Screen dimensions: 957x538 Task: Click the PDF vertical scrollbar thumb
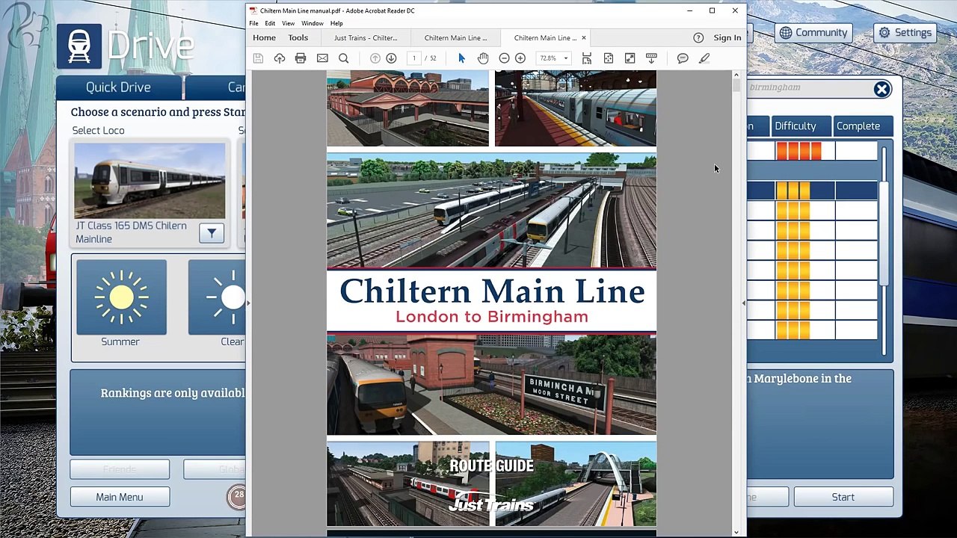(x=736, y=86)
